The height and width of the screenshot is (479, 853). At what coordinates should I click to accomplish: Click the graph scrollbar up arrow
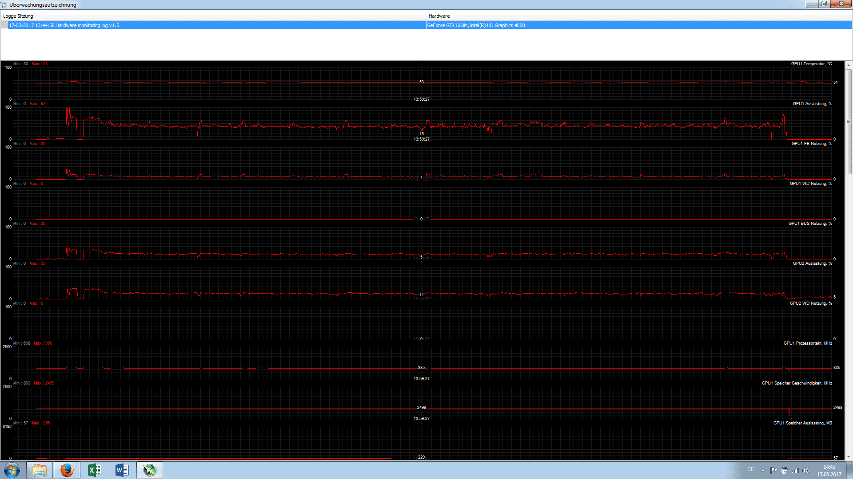point(848,65)
